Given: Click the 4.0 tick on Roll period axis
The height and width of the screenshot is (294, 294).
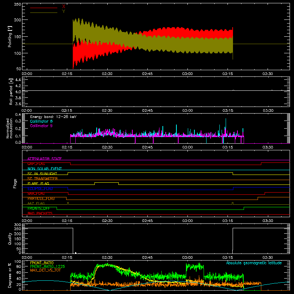Looking at the screenshot, I should (x=18, y=92).
